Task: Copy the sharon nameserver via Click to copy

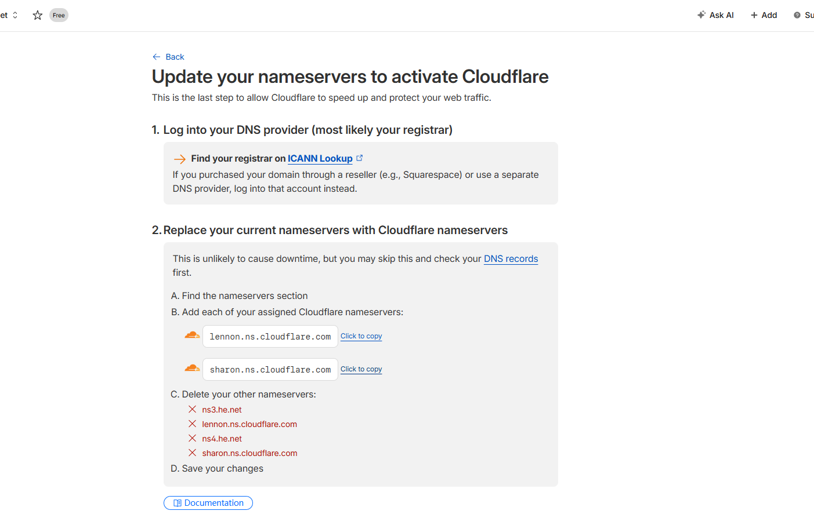Action: pyautogui.click(x=361, y=369)
